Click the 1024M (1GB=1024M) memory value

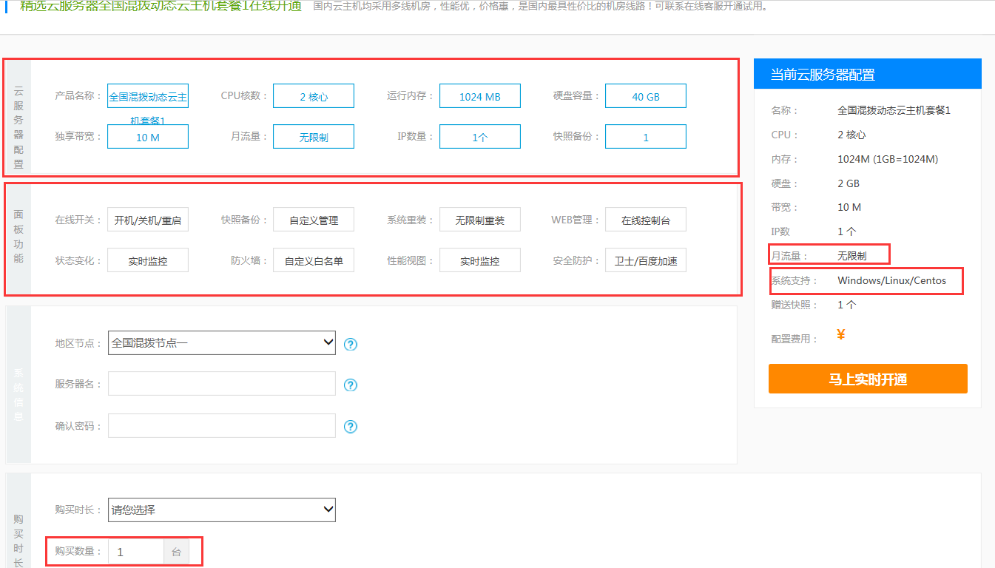point(888,159)
